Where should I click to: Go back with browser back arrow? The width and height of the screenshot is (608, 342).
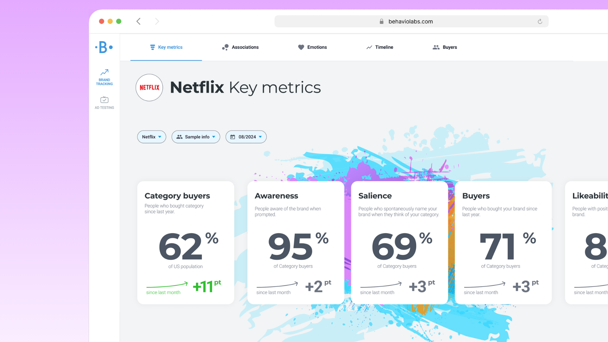coord(138,21)
